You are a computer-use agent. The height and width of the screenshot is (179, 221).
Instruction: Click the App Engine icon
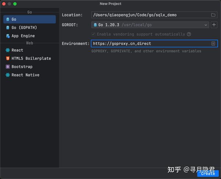(x=8, y=36)
